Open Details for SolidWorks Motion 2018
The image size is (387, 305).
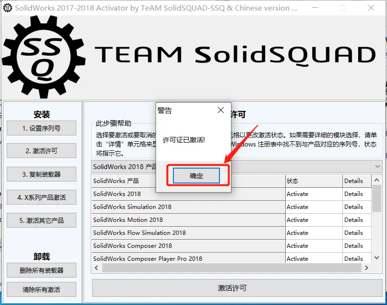pyautogui.click(x=357, y=220)
